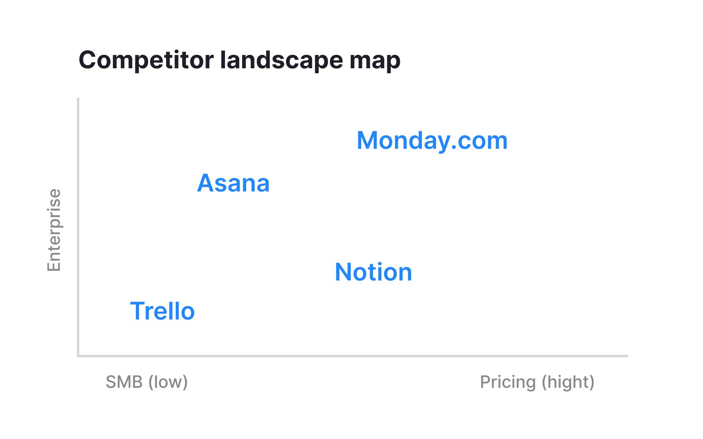Pick the Trello label near the origin
The height and width of the screenshot is (439, 703).
click(162, 311)
